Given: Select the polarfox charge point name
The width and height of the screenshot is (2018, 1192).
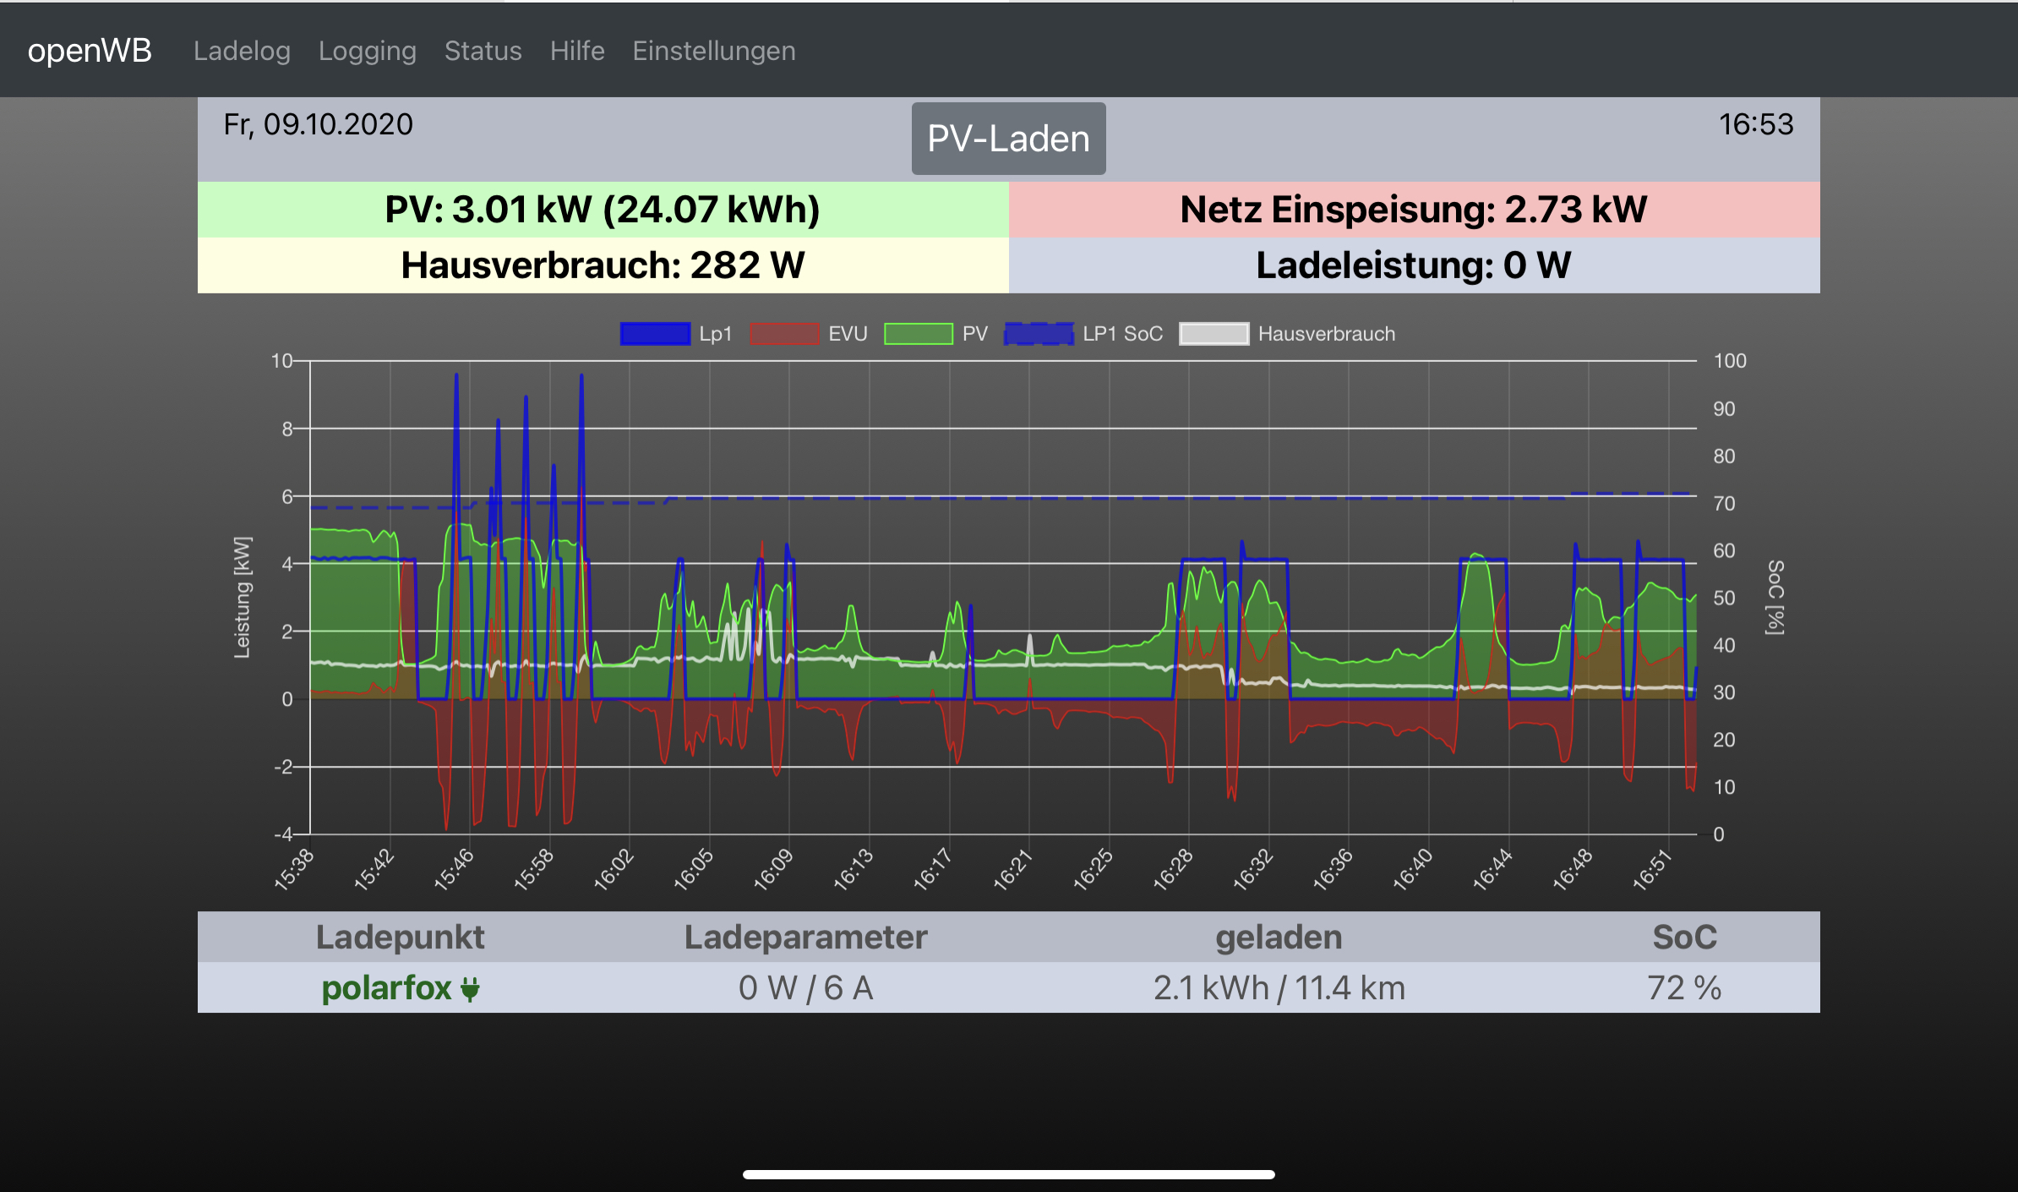Looking at the screenshot, I should click(x=386, y=988).
